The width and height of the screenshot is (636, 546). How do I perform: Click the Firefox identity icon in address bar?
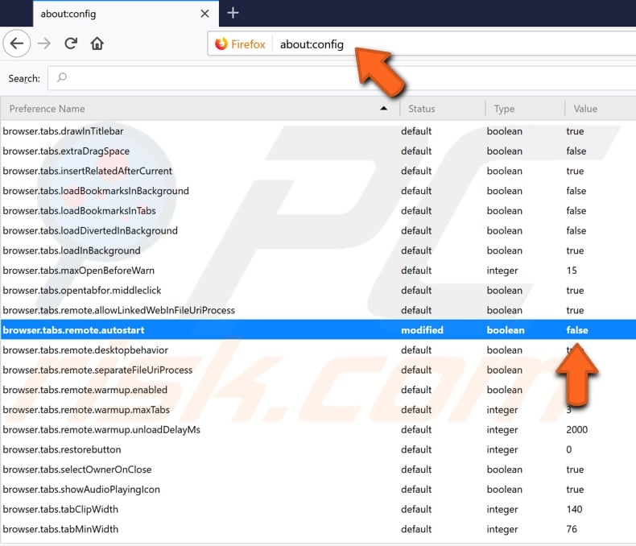click(x=221, y=43)
